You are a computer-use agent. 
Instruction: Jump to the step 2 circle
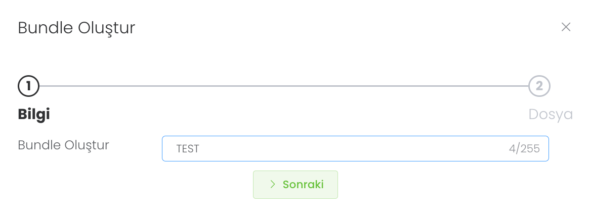(539, 86)
